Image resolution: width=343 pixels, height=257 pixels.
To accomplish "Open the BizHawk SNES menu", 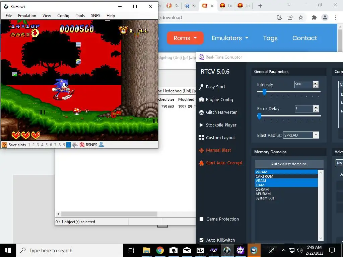I will pyautogui.click(x=95, y=16).
